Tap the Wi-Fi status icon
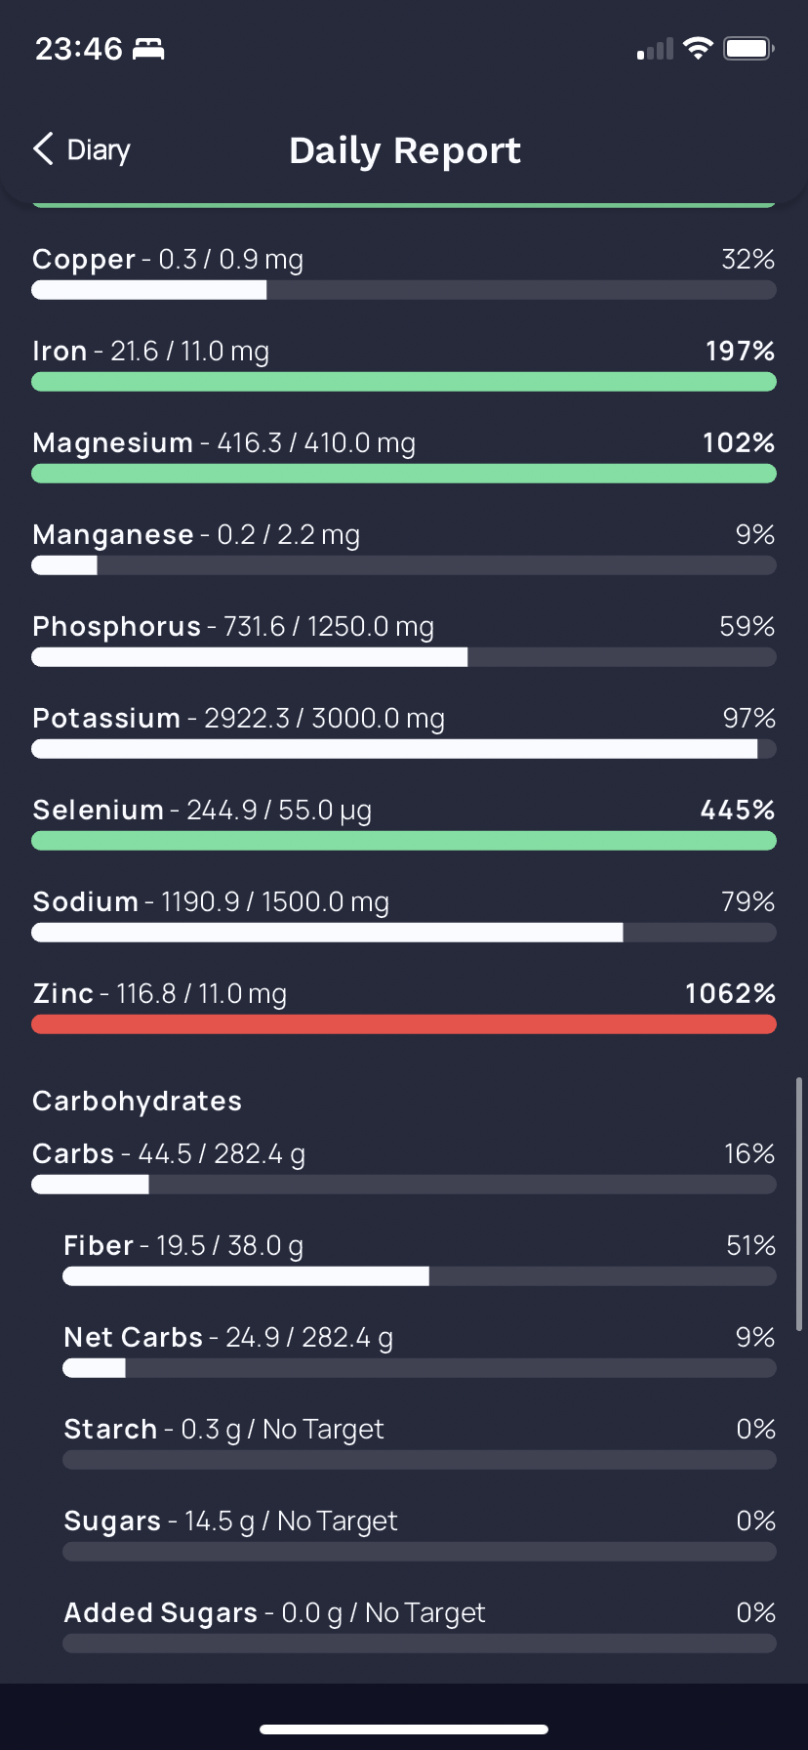 pyautogui.click(x=698, y=48)
